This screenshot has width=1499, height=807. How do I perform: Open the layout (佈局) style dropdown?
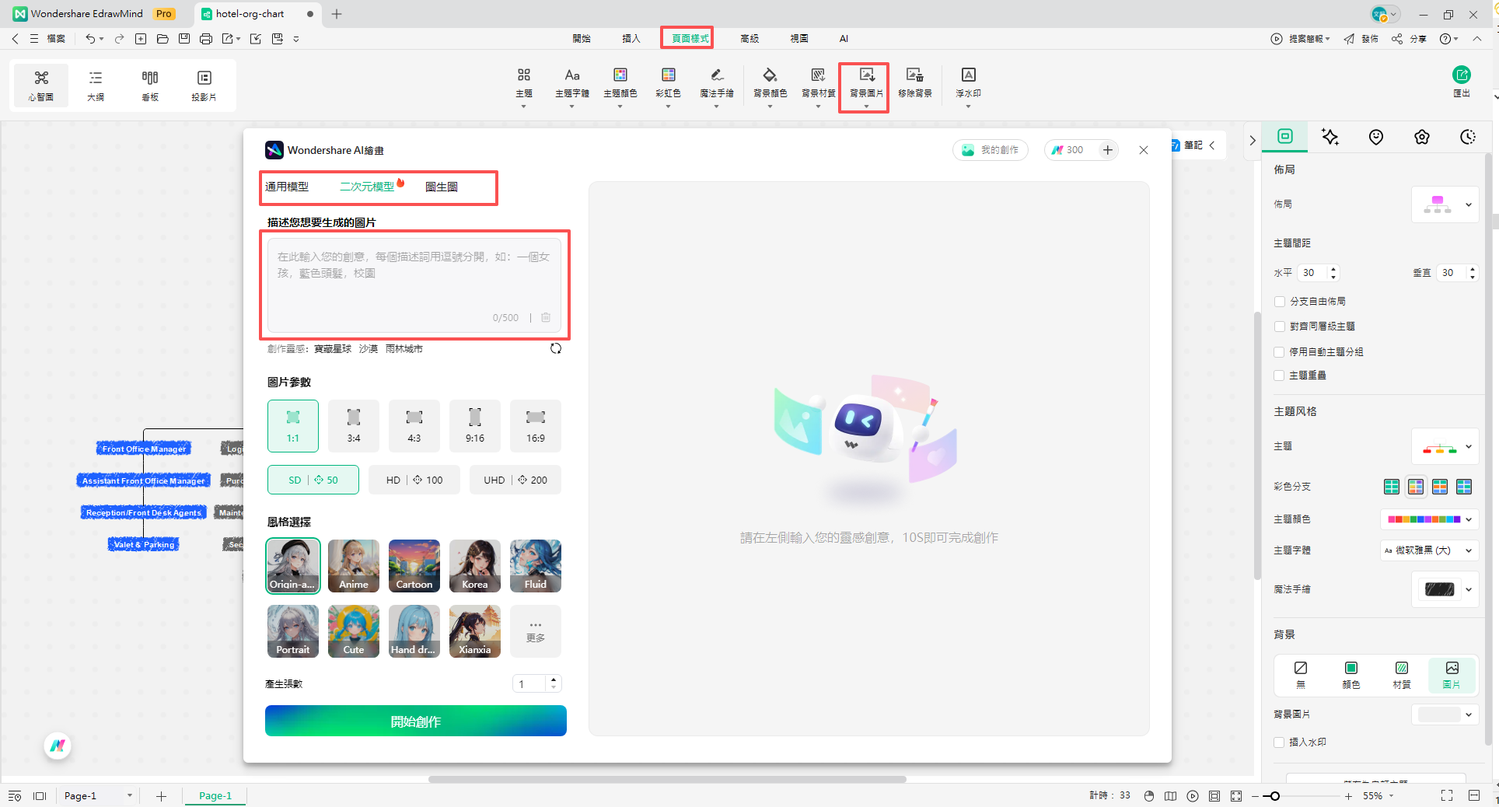[x=1445, y=205]
